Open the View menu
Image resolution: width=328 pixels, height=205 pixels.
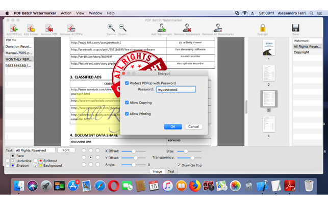[80, 13]
